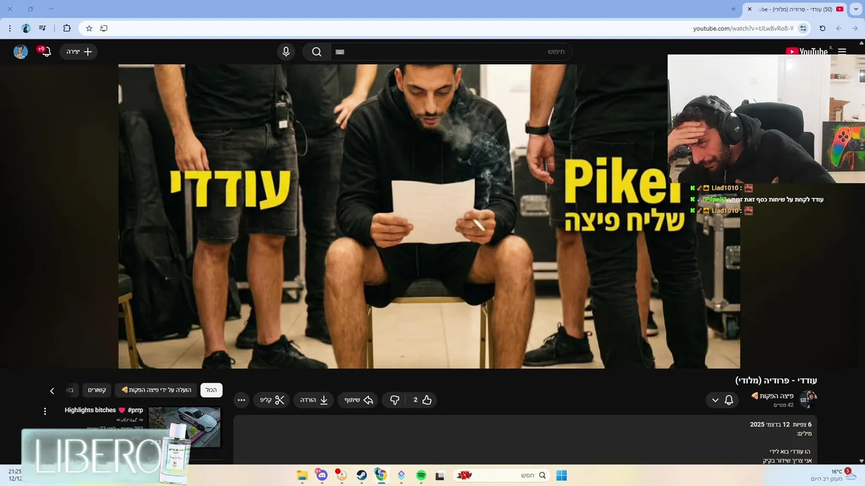865x486 pixels.
Task: Select the הכול filter chip
Action: [212, 390]
